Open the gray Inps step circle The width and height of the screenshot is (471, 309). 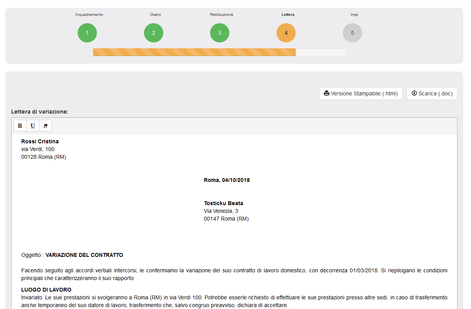[x=352, y=33]
